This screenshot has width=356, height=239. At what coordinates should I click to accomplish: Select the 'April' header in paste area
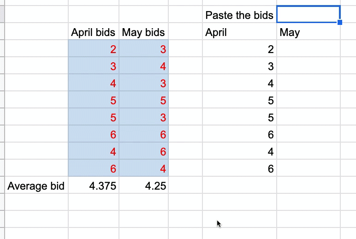pyautogui.click(x=239, y=32)
